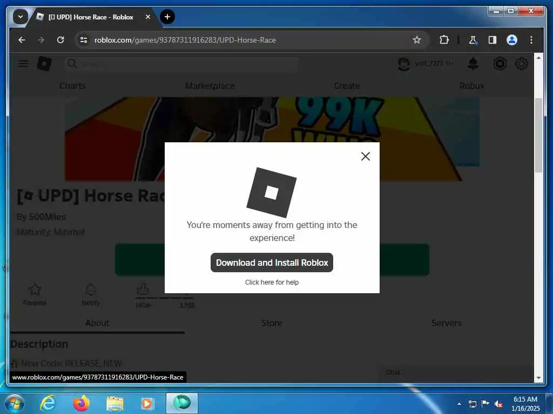Image resolution: width=553 pixels, height=414 pixels.
Task: Click scrollbar down arrow
Action: coord(538,378)
